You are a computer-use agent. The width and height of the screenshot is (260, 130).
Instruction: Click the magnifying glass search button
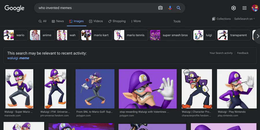[x=179, y=8]
